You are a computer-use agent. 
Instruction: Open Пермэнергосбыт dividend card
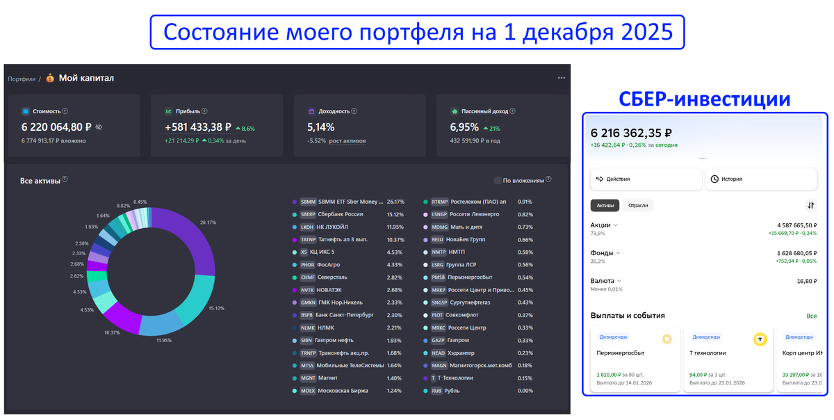pos(635,360)
